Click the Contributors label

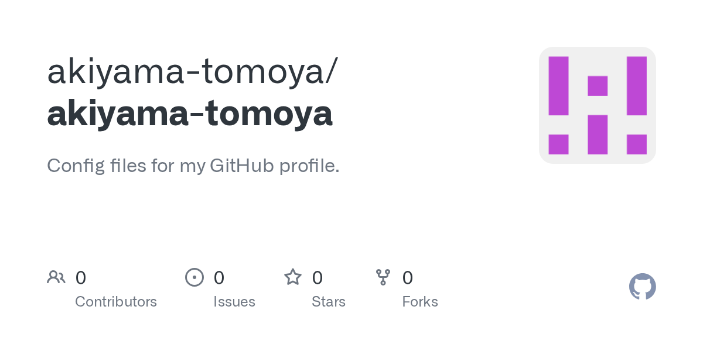pyautogui.click(x=116, y=302)
